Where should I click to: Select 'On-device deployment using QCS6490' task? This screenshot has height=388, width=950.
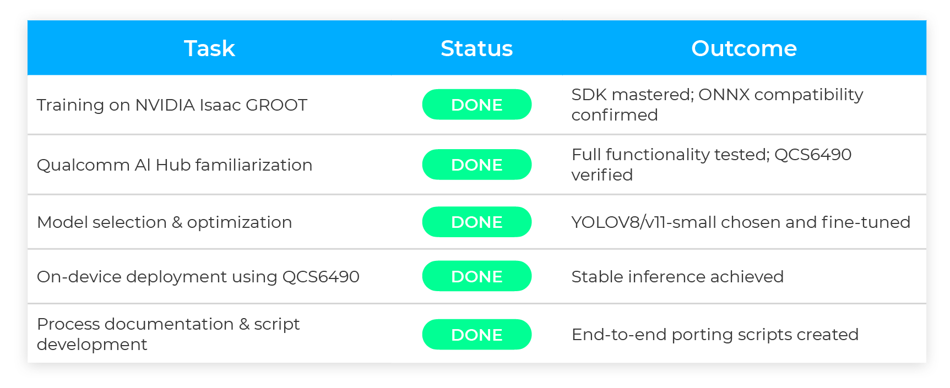pos(198,277)
